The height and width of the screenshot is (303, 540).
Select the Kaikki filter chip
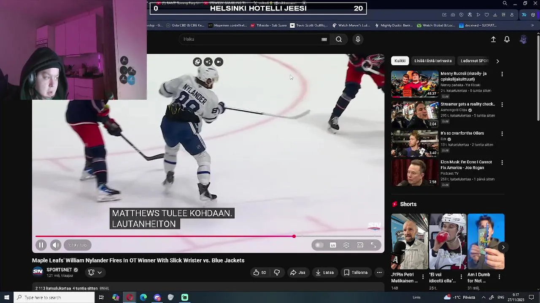coord(400,61)
